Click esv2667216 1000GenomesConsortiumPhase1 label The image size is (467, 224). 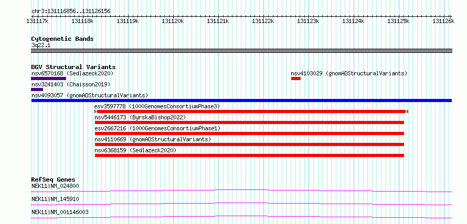tap(157, 128)
